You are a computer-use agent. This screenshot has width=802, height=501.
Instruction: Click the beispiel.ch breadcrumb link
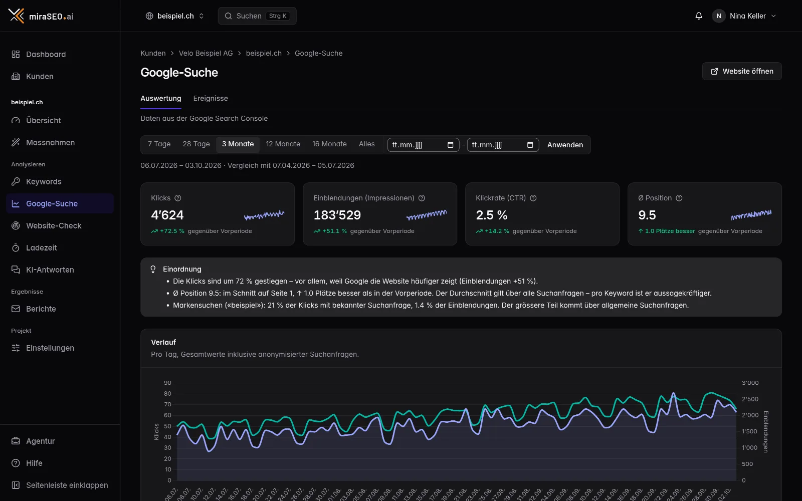point(264,53)
